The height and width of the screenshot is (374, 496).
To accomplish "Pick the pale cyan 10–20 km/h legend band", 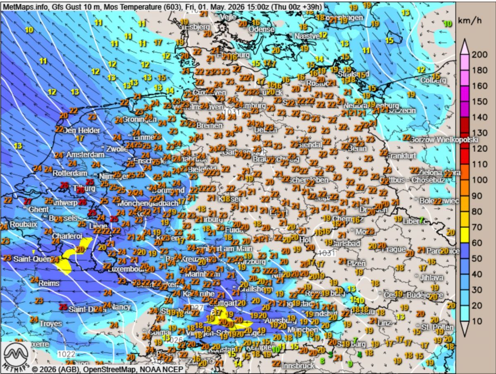I will [x=465, y=313].
